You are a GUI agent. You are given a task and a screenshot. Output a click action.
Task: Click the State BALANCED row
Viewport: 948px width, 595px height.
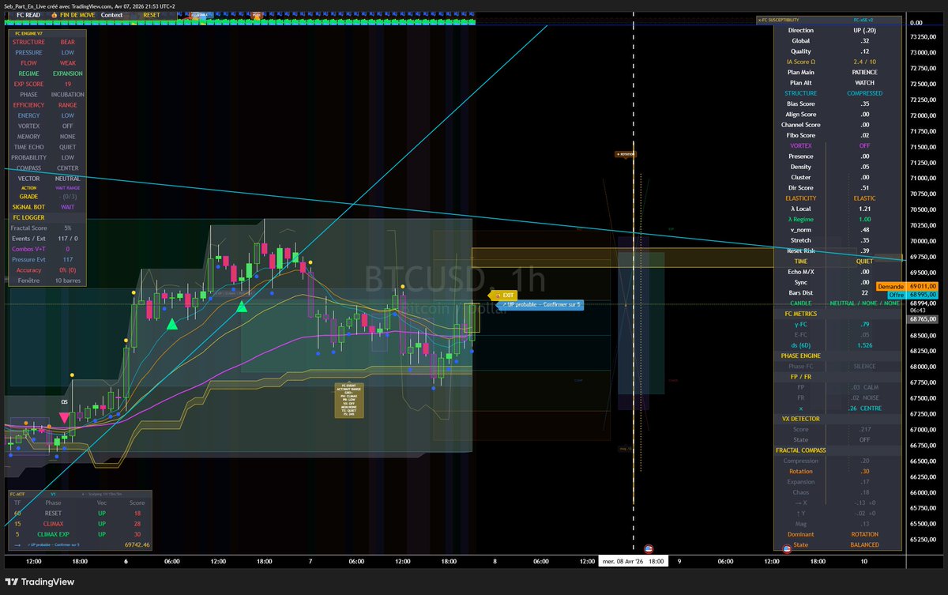pos(837,544)
